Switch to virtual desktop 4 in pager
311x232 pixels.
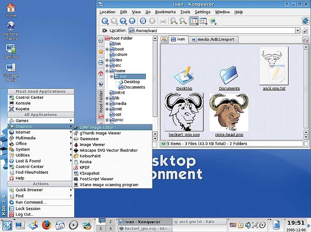(110, 229)
